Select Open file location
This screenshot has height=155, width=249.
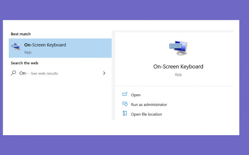point(146,114)
